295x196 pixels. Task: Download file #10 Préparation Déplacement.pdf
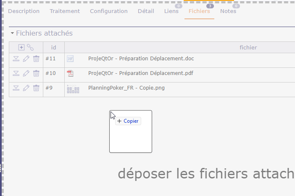tap(16, 73)
